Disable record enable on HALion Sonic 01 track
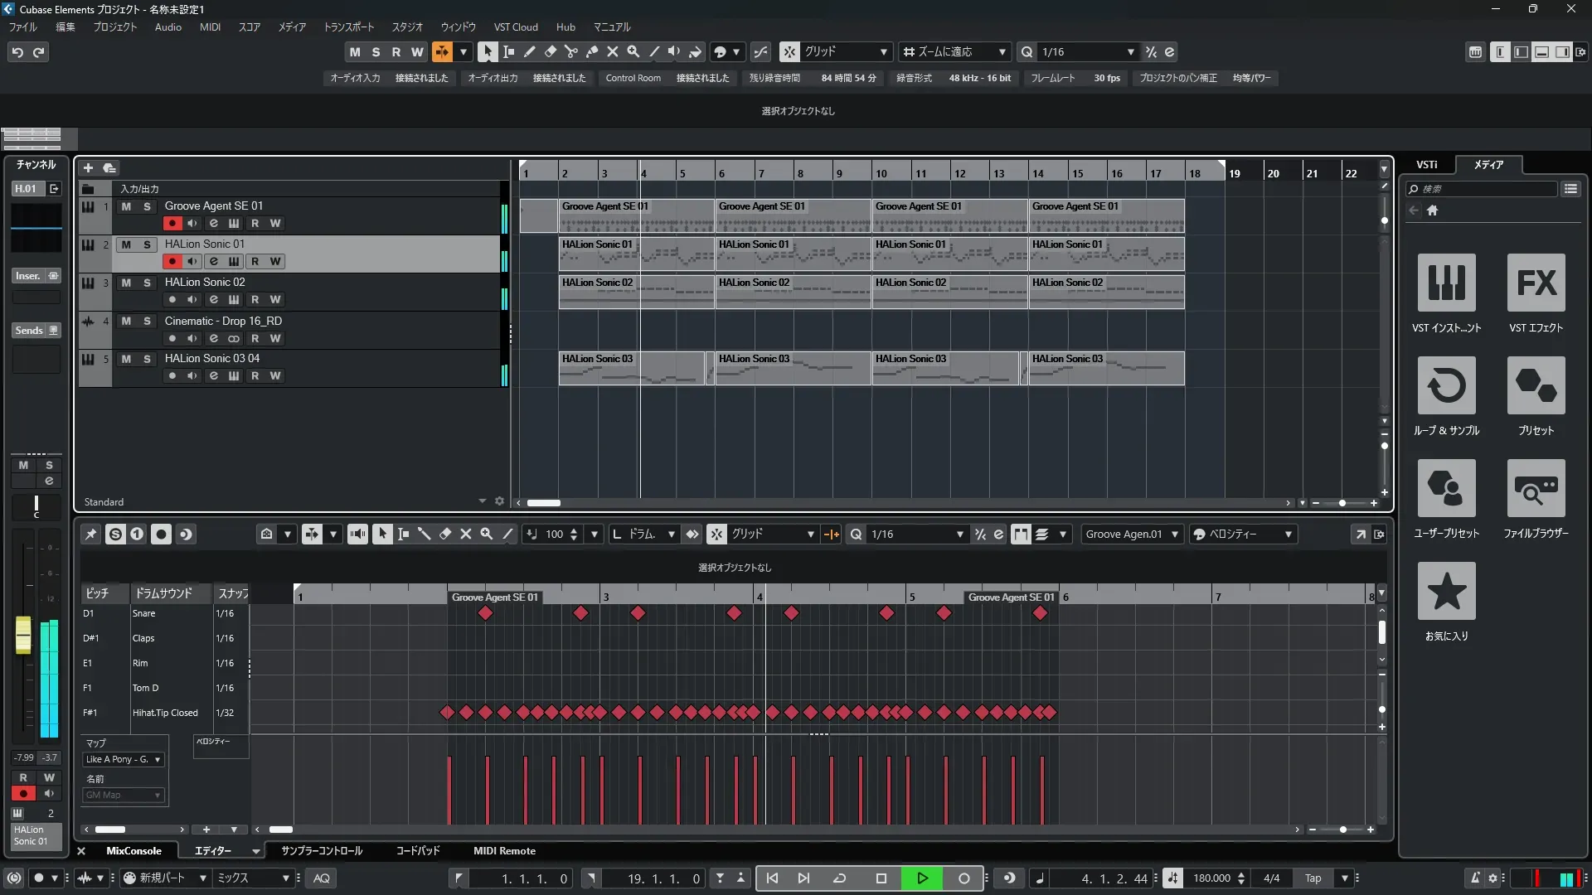Screen dimensions: 1592x895 tap(172, 261)
